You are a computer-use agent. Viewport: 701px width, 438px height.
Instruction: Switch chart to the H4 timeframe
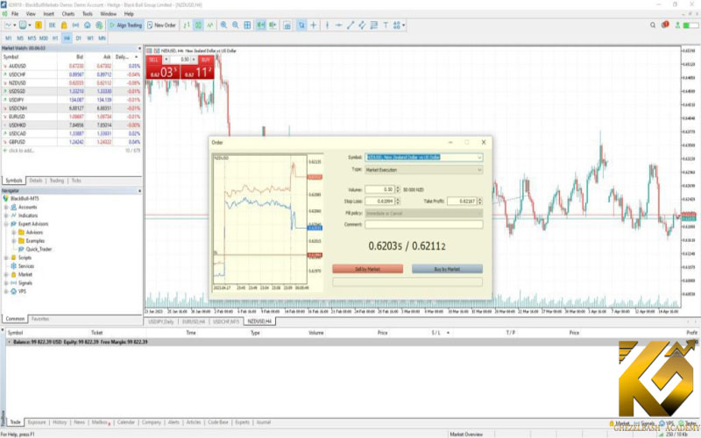(x=67, y=39)
